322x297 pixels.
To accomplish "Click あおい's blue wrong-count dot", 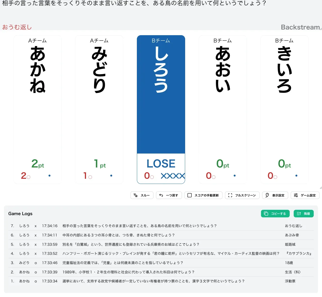I will point(235,176).
